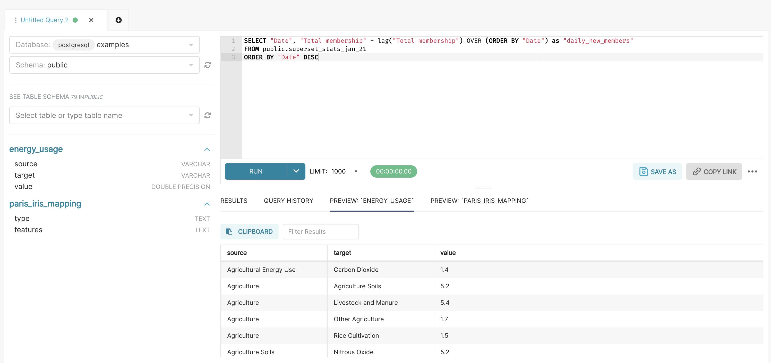This screenshot has height=363, width=771.
Task: Open the PREVIEW: PARIS_IRIS_MAPPING tab
Action: click(x=479, y=201)
